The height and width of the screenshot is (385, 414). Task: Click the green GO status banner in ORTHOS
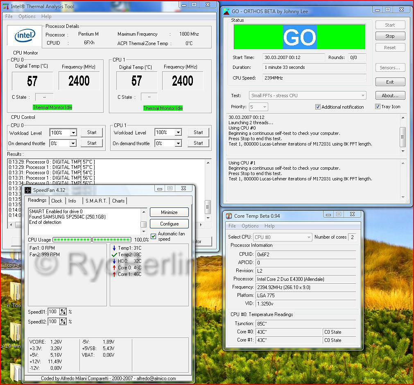299,37
